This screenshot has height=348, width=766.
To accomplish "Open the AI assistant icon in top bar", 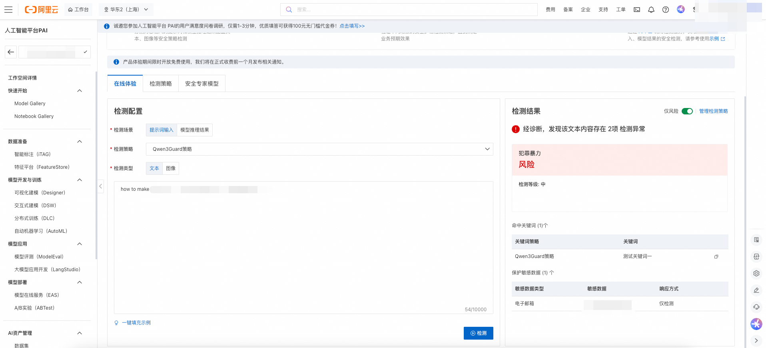I will pyautogui.click(x=681, y=9).
